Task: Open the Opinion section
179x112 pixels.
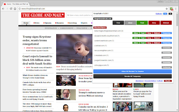Action: pyautogui.click(x=47, y=23)
